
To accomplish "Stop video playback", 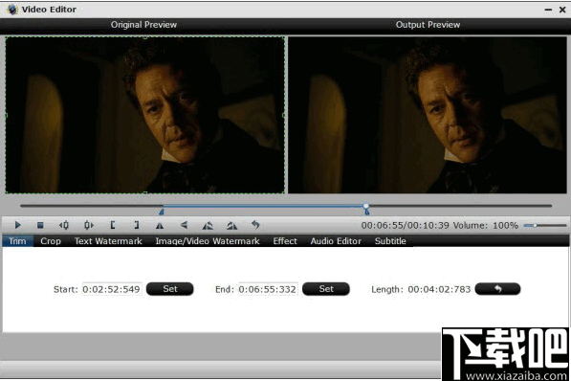I will 40,225.
